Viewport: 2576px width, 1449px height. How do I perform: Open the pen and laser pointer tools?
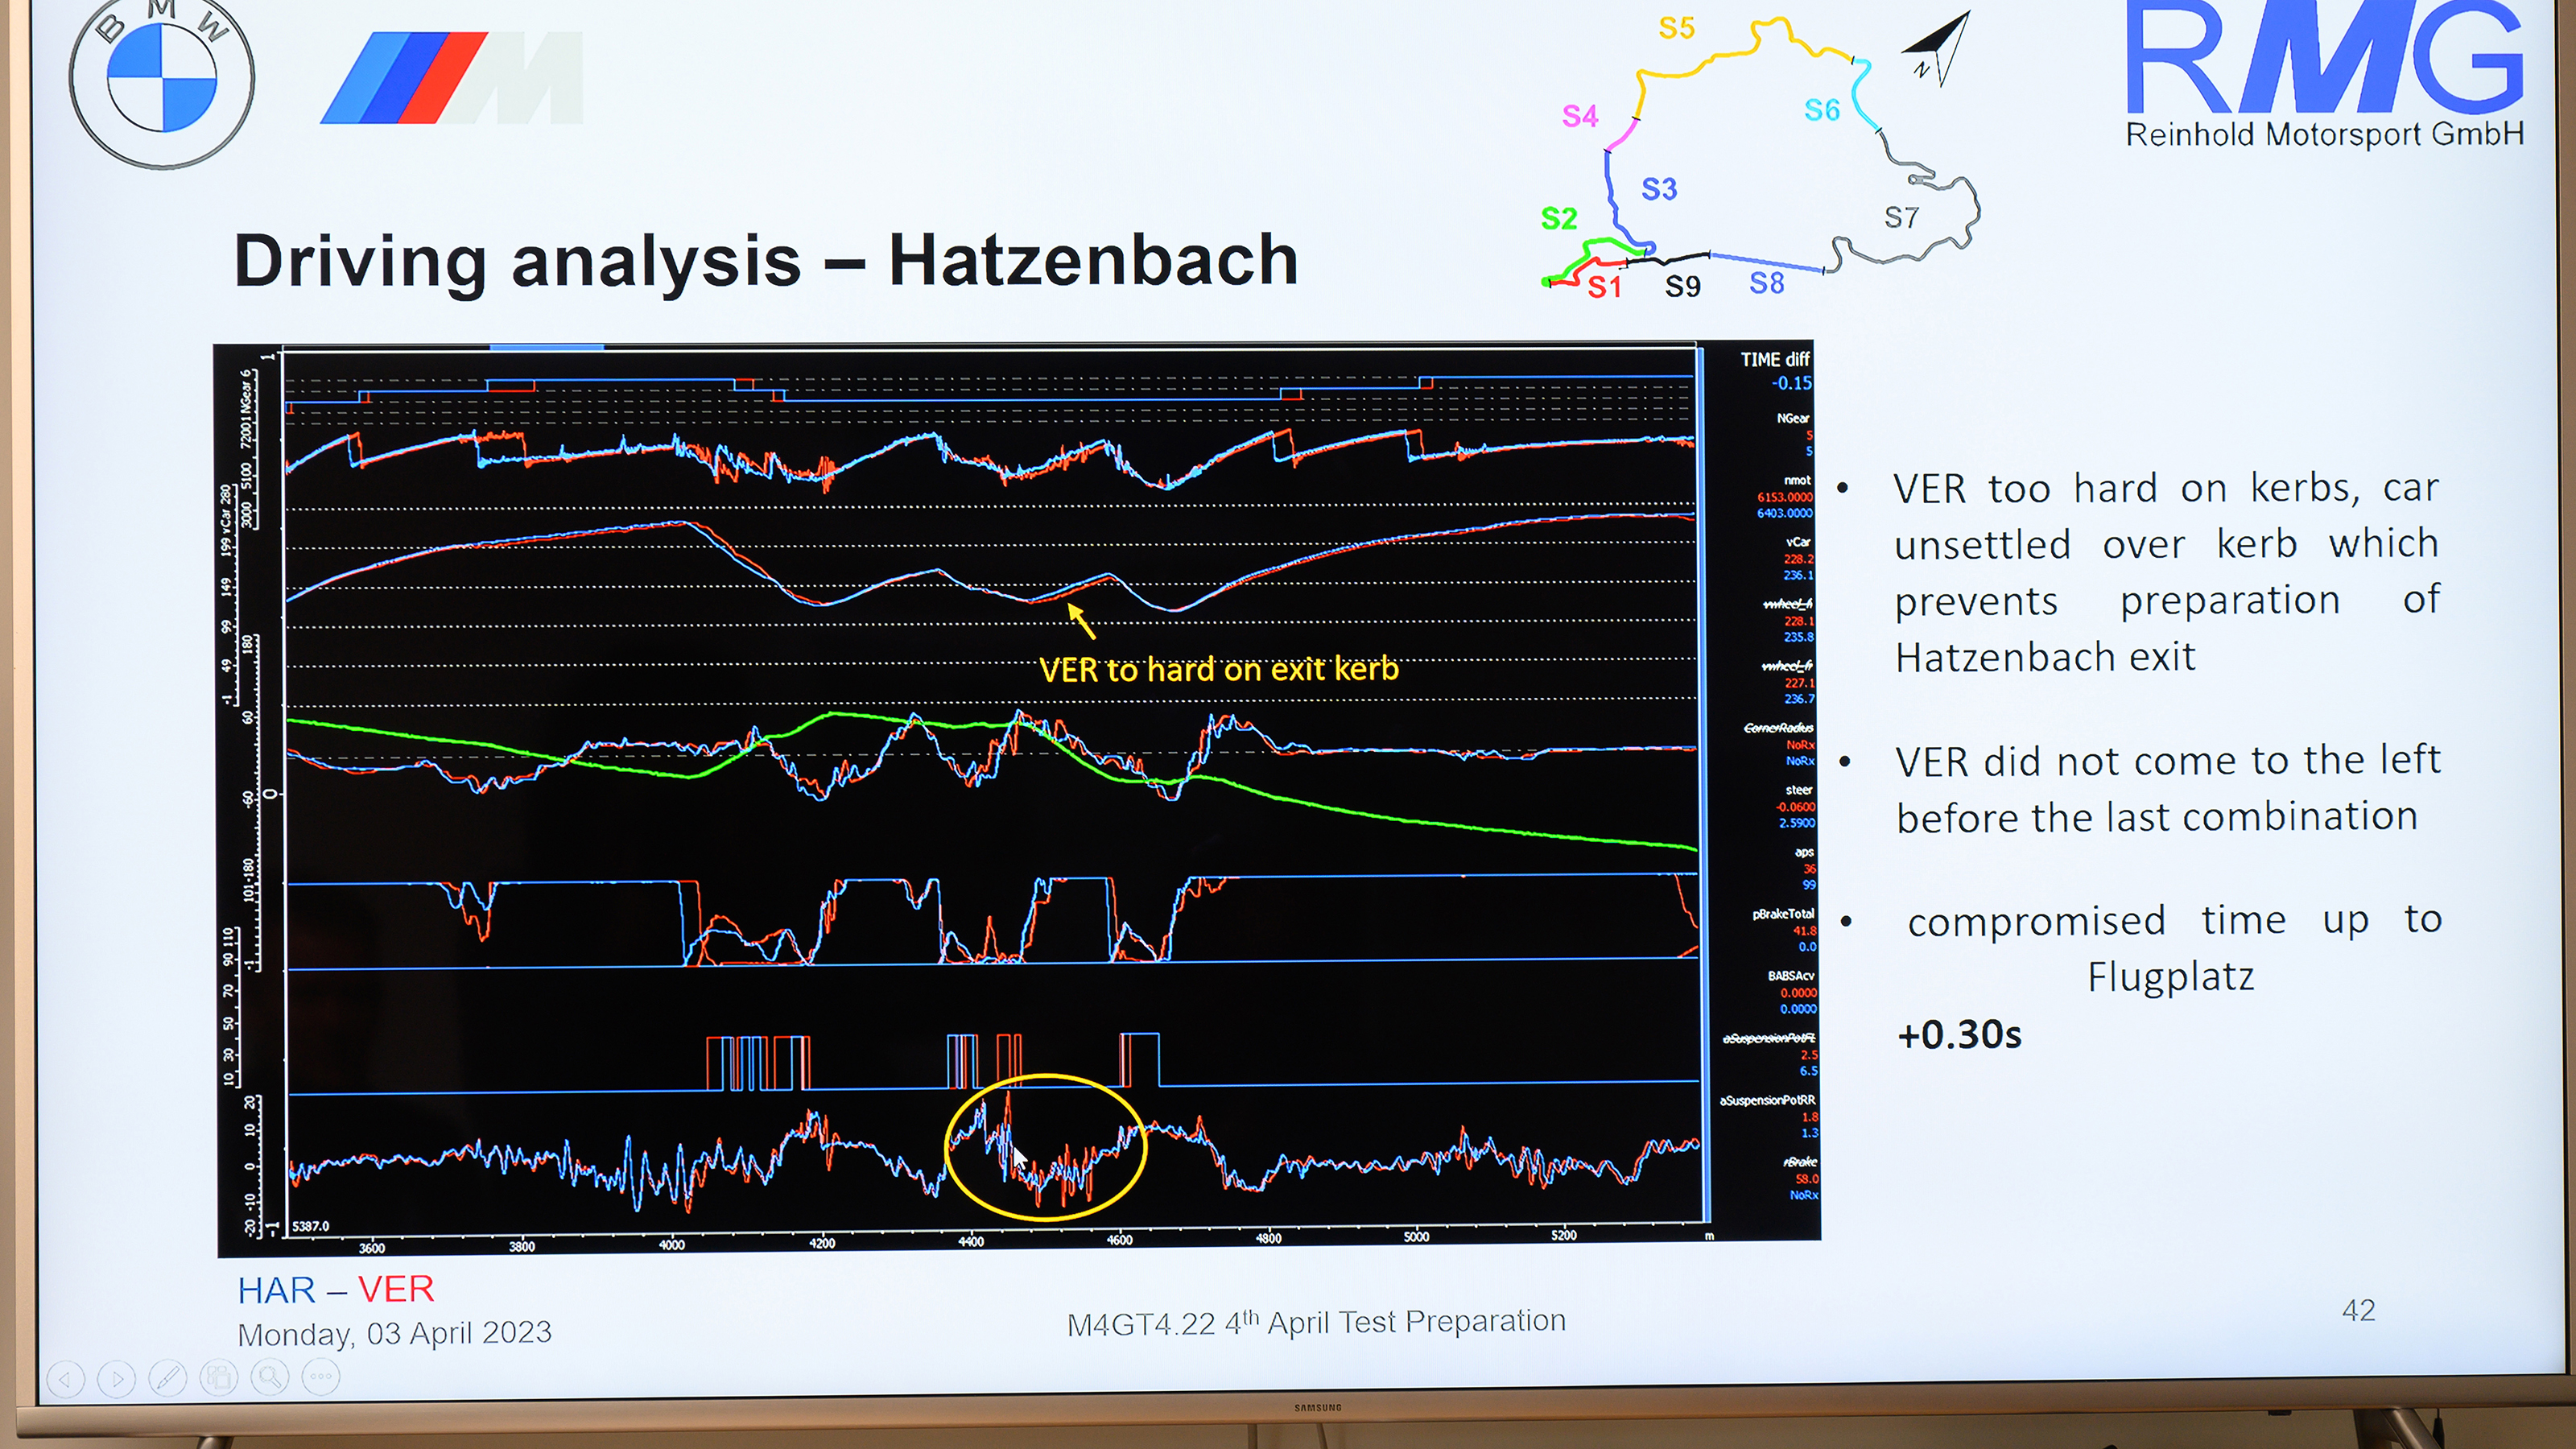coord(168,1379)
